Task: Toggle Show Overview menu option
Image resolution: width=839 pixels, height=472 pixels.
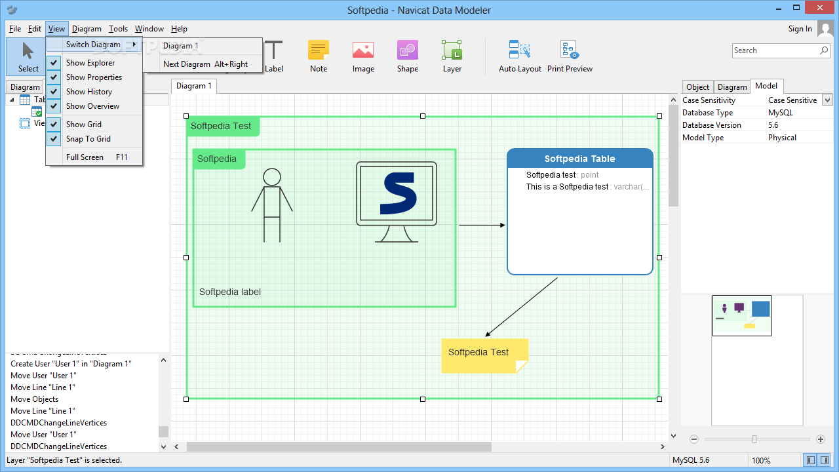Action: pos(92,106)
